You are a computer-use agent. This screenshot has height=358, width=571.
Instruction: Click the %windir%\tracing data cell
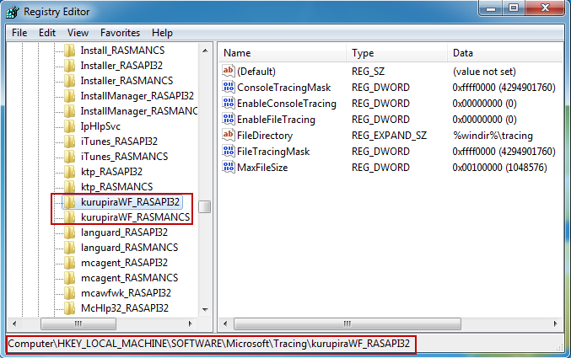493,136
